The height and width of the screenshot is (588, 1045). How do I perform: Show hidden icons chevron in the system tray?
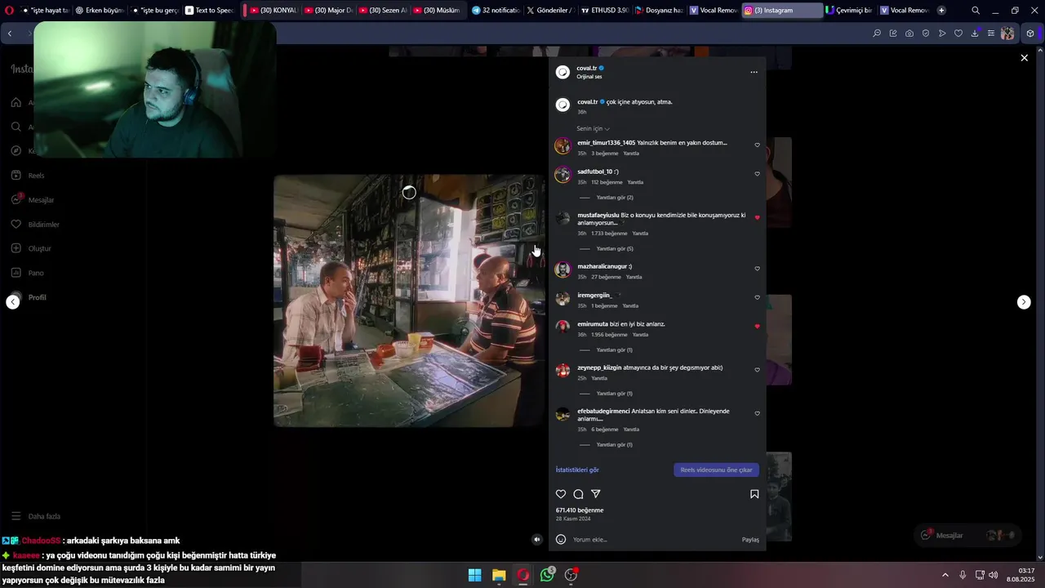tap(945, 575)
